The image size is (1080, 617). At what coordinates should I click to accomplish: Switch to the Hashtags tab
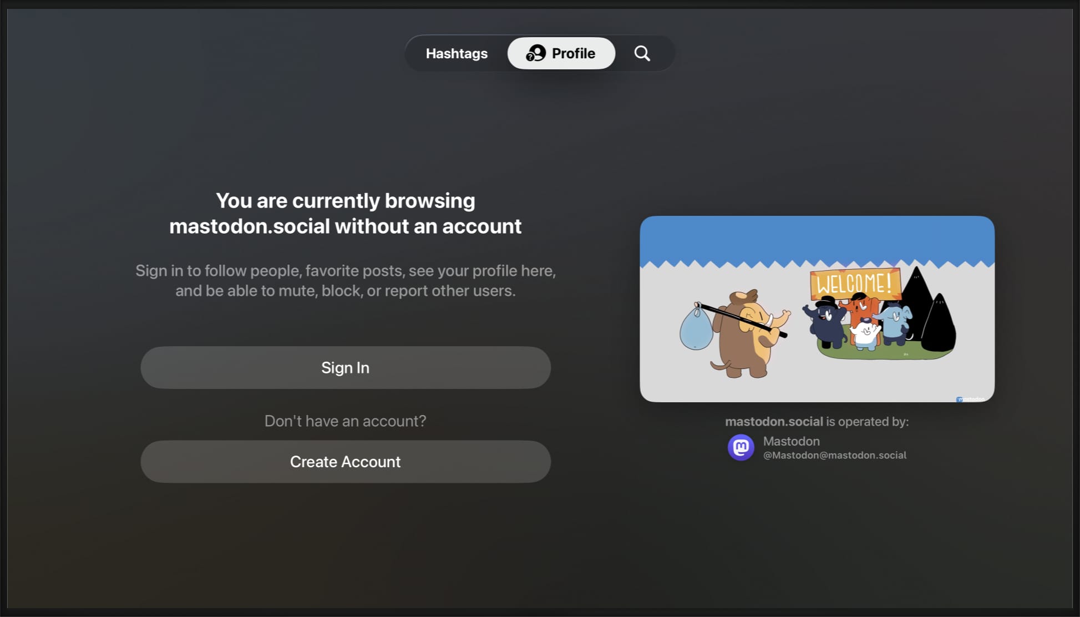click(457, 53)
